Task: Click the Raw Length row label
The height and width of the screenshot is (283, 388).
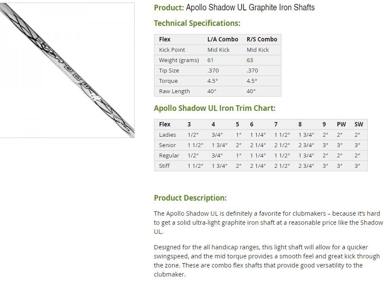Action: [174, 91]
